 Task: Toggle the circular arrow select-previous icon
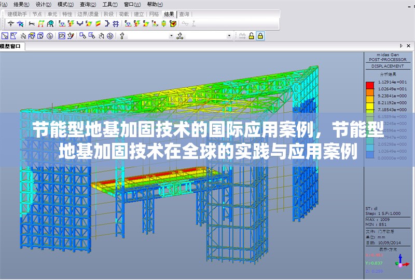pos(50,36)
